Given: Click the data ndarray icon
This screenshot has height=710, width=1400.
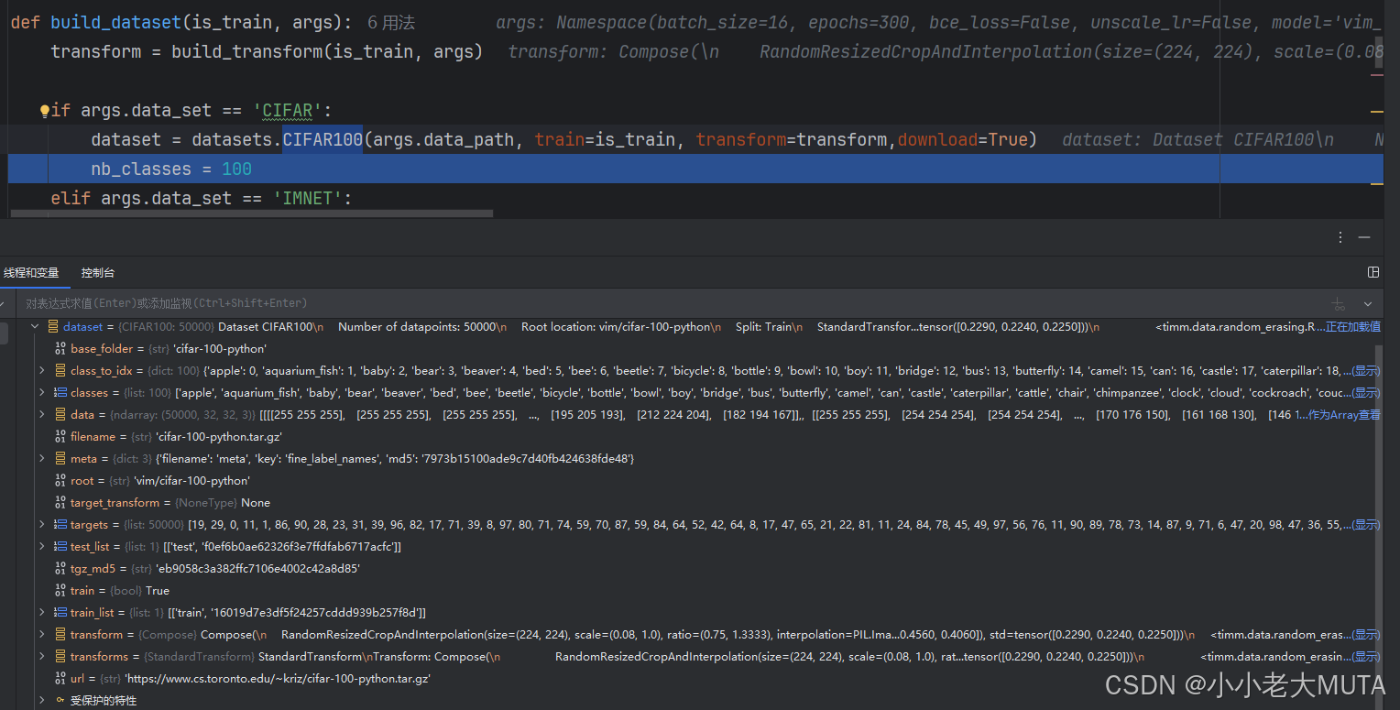Looking at the screenshot, I should point(60,414).
